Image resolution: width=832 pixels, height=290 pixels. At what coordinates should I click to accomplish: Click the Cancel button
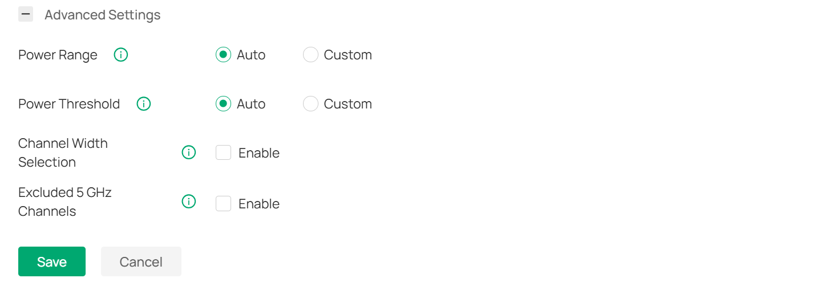point(141,261)
